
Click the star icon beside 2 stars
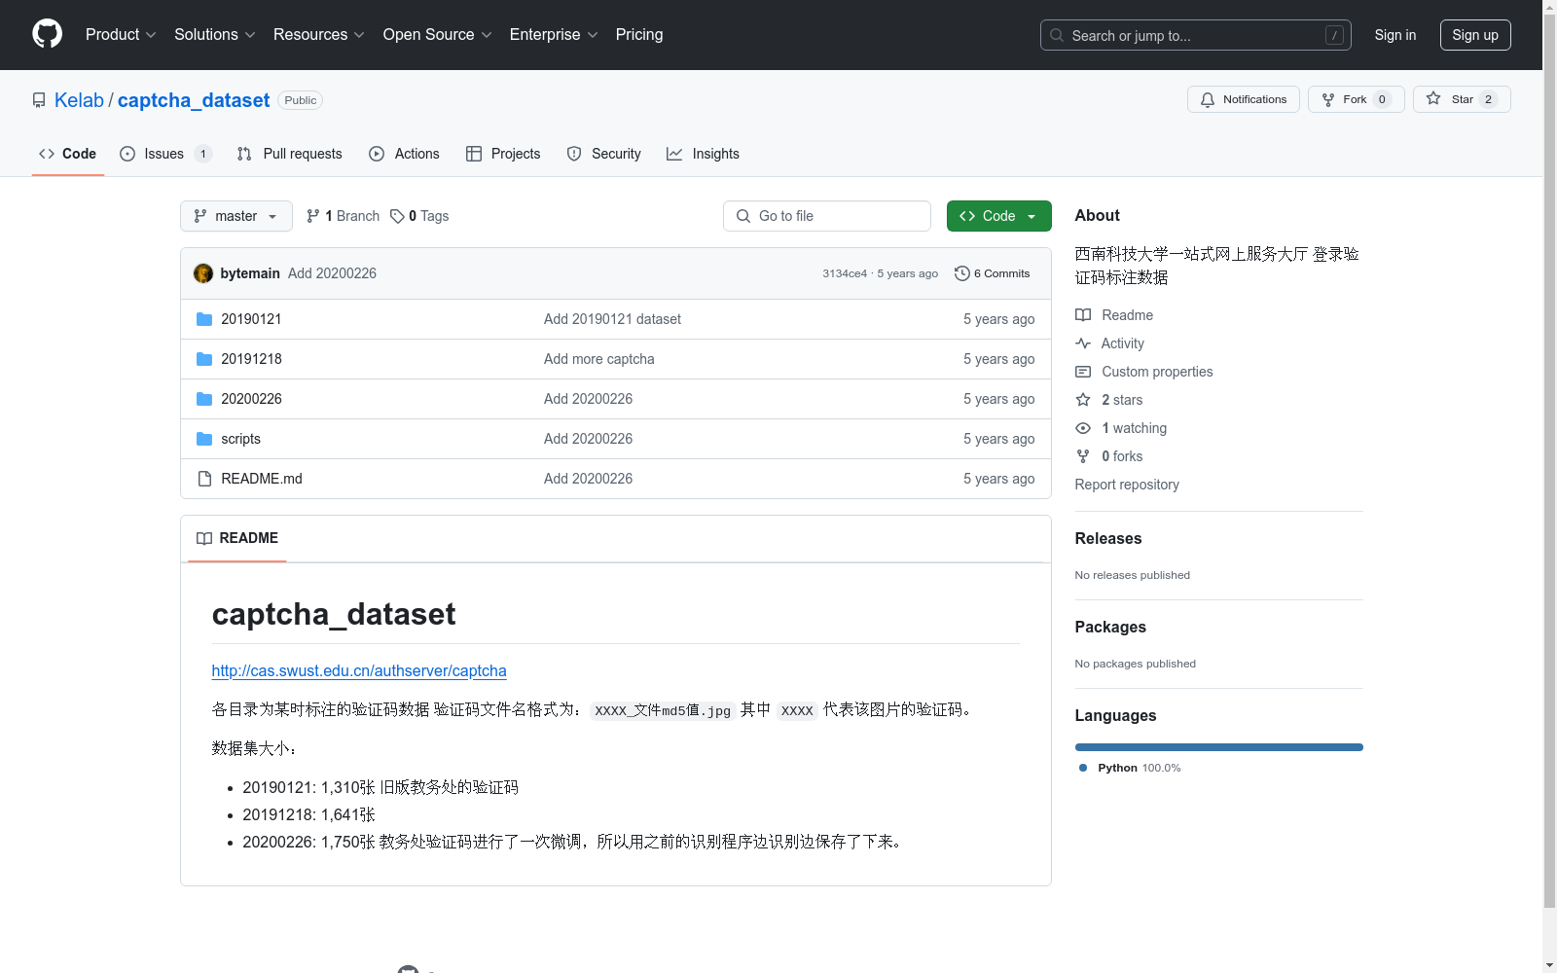pyautogui.click(x=1083, y=400)
